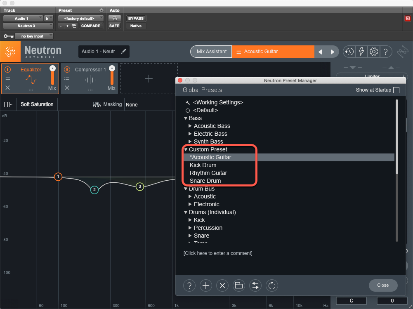Image resolution: width=413 pixels, height=309 pixels.
Task: Click the pencil edit track name icon
Action: (123, 51)
